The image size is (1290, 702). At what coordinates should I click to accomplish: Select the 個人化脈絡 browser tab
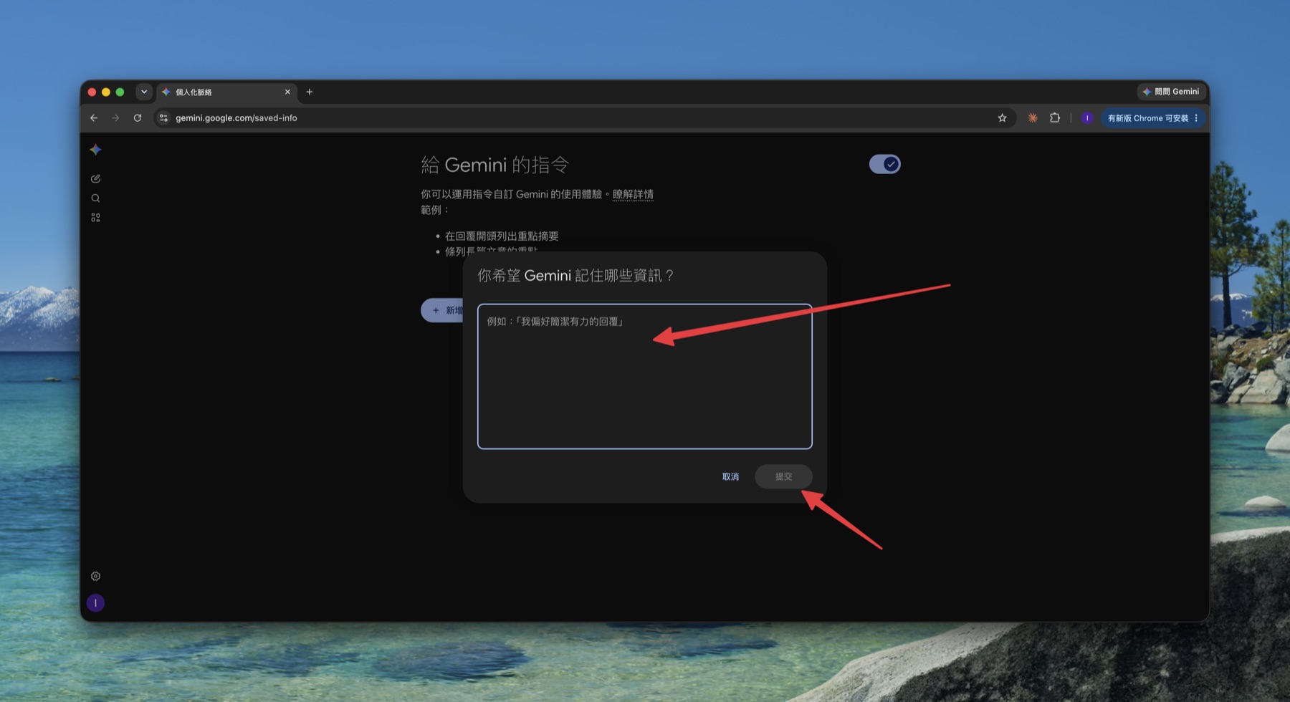pyautogui.click(x=226, y=92)
